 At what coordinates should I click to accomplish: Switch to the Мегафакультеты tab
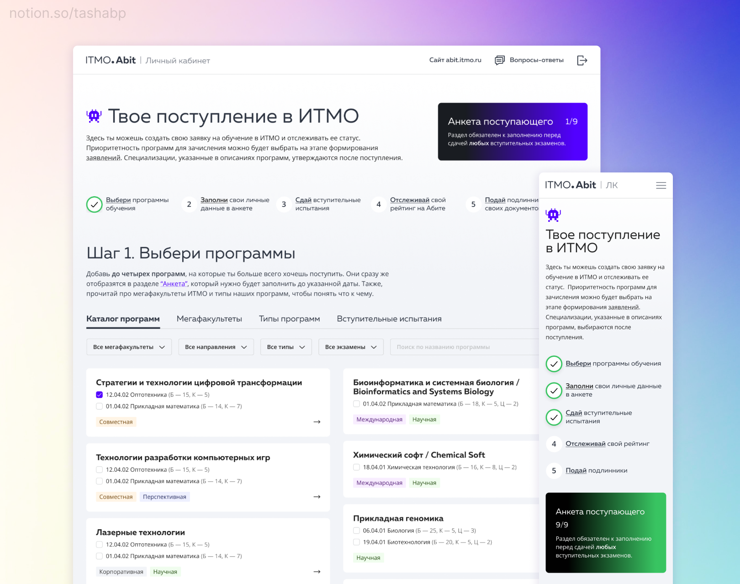[x=210, y=318]
